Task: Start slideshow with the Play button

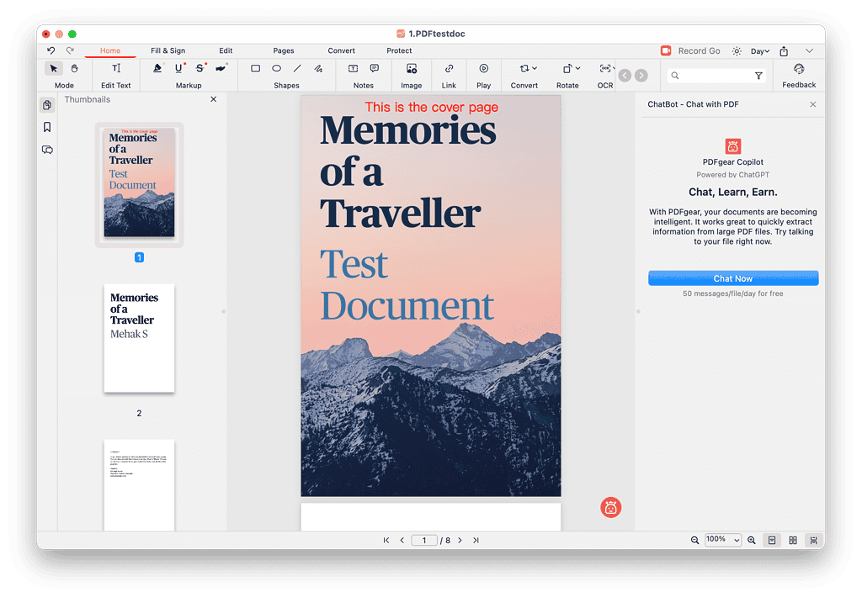Action: [x=483, y=68]
